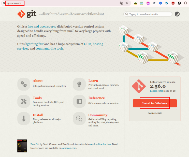This screenshot has width=189, height=157.
Task: Click the Community speech bubbles icon
Action: coord(79,118)
